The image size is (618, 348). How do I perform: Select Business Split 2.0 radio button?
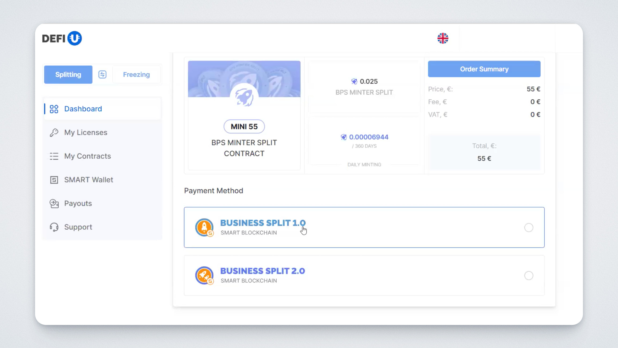(529, 275)
